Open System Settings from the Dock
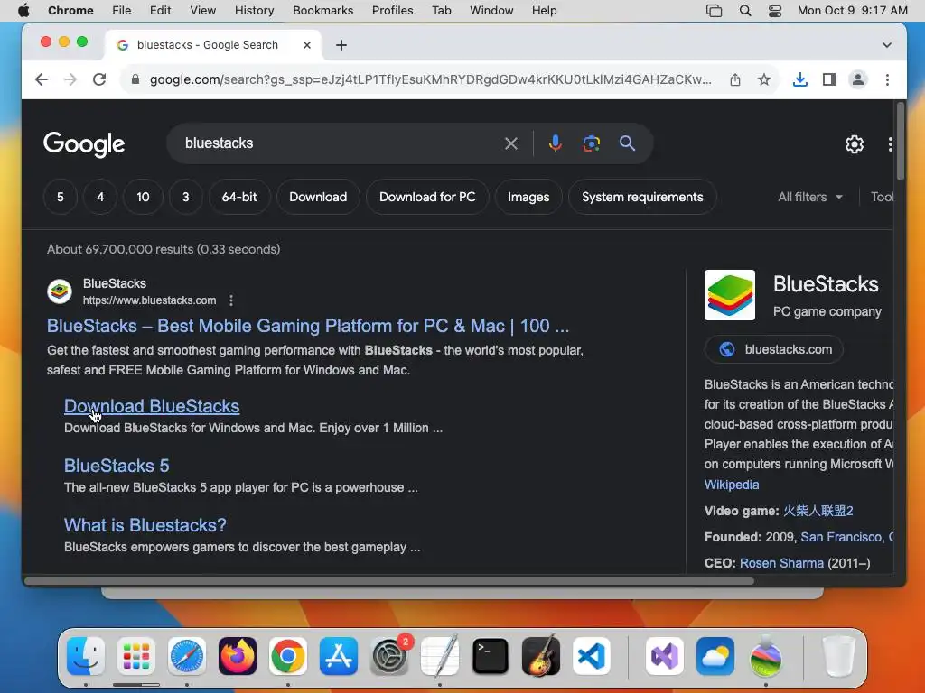 click(389, 656)
